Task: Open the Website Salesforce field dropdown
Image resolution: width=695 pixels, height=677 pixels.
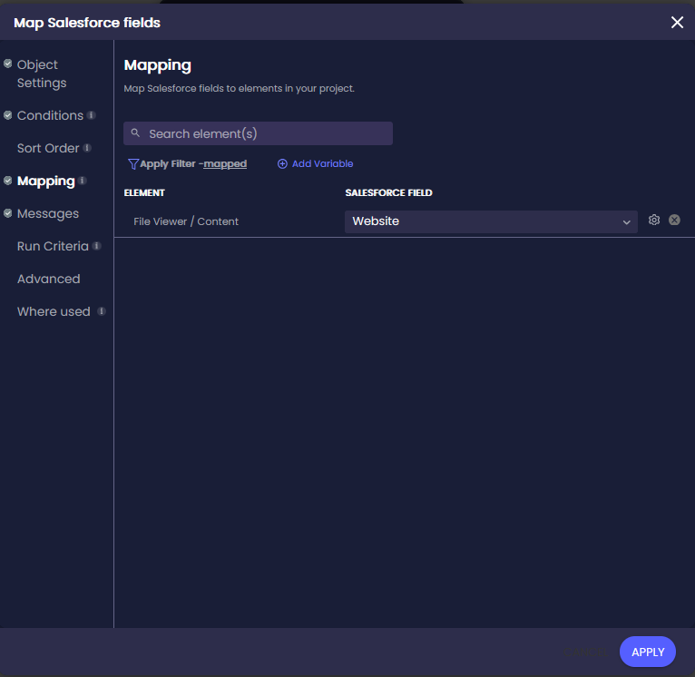Action: pos(491,221)
